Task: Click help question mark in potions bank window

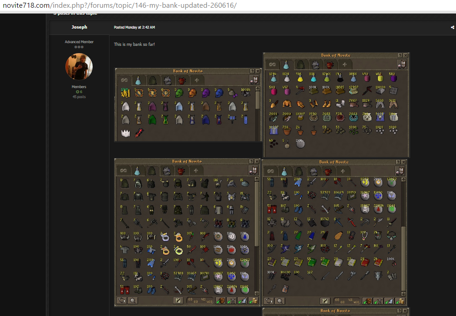Action: pos(400,55)
